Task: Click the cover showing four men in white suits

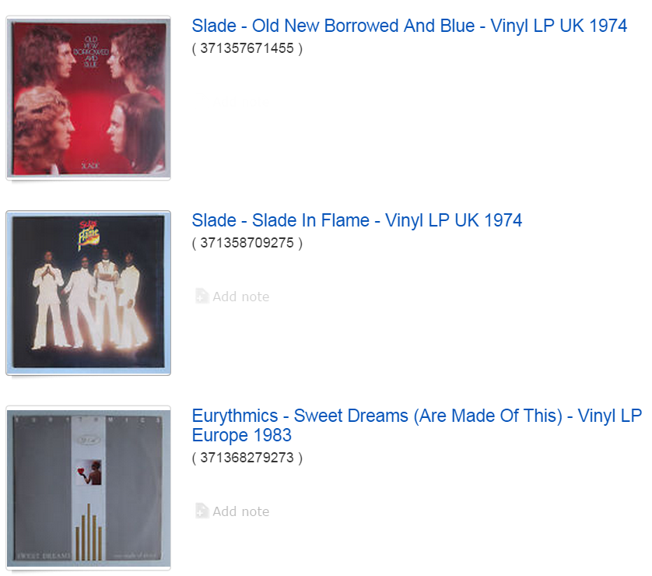Action: point(88,293)
